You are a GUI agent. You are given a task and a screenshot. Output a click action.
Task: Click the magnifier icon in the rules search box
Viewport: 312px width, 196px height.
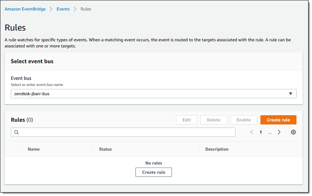(x=16, y=132)
